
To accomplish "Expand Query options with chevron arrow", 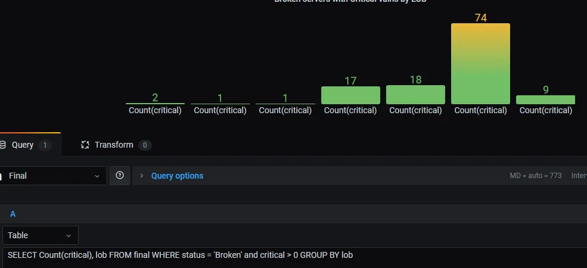I will pyautogui.click(x=142, y=176).
